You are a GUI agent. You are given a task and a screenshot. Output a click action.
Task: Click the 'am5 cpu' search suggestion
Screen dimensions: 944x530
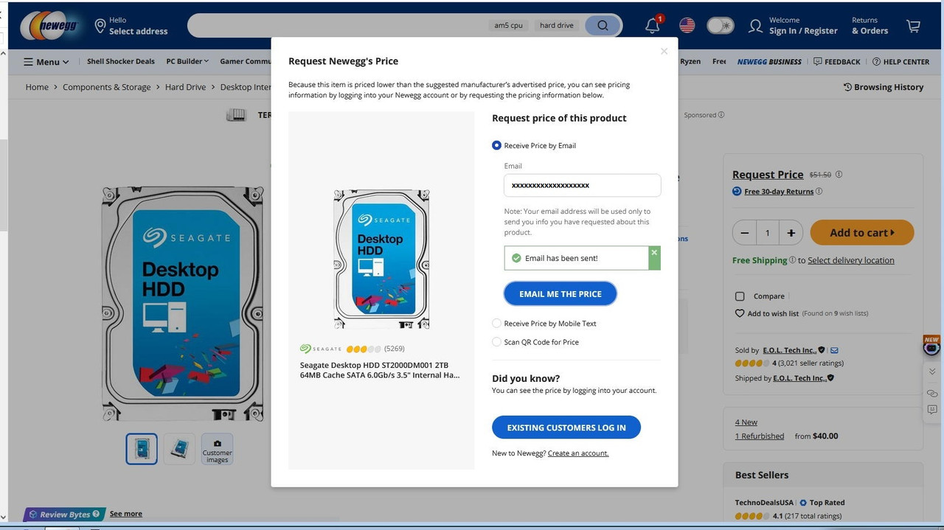pos(509,25)
